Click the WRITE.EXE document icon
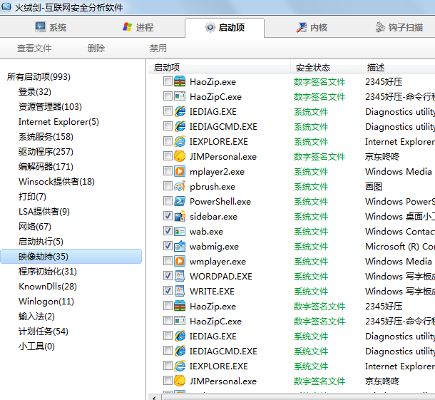The width and height of the screenshot is (435, 400). (180, 291)
